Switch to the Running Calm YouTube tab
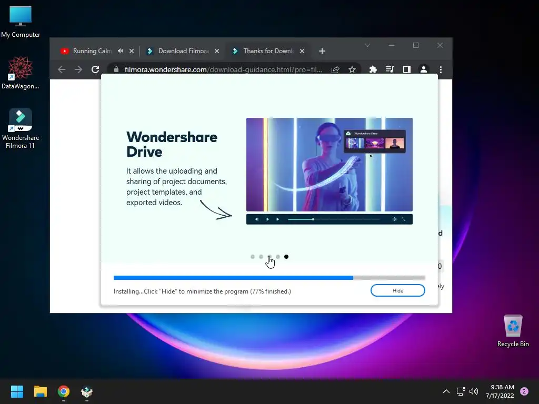The height and width of the screenshot is (404, 539). pos(92,51)
